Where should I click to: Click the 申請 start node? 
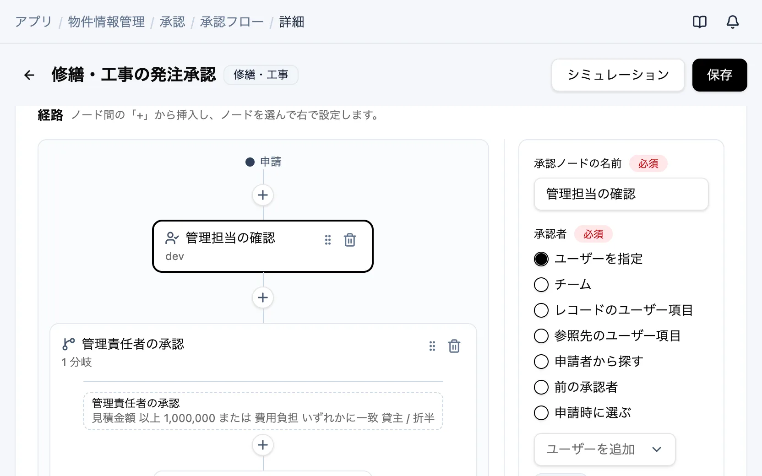[263, 162]
